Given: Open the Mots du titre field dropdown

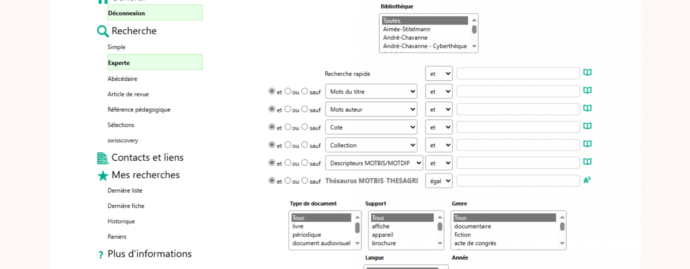Looking at the screenshot, I should point(371,91).
